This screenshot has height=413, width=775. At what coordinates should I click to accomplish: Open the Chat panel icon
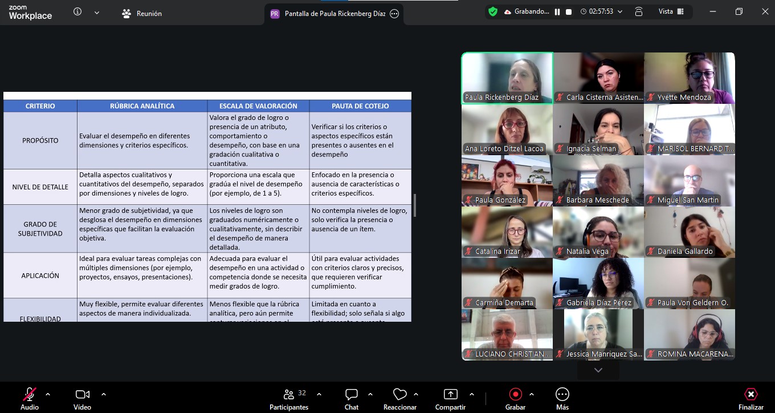pyautogui.click(x=352, y=394)
